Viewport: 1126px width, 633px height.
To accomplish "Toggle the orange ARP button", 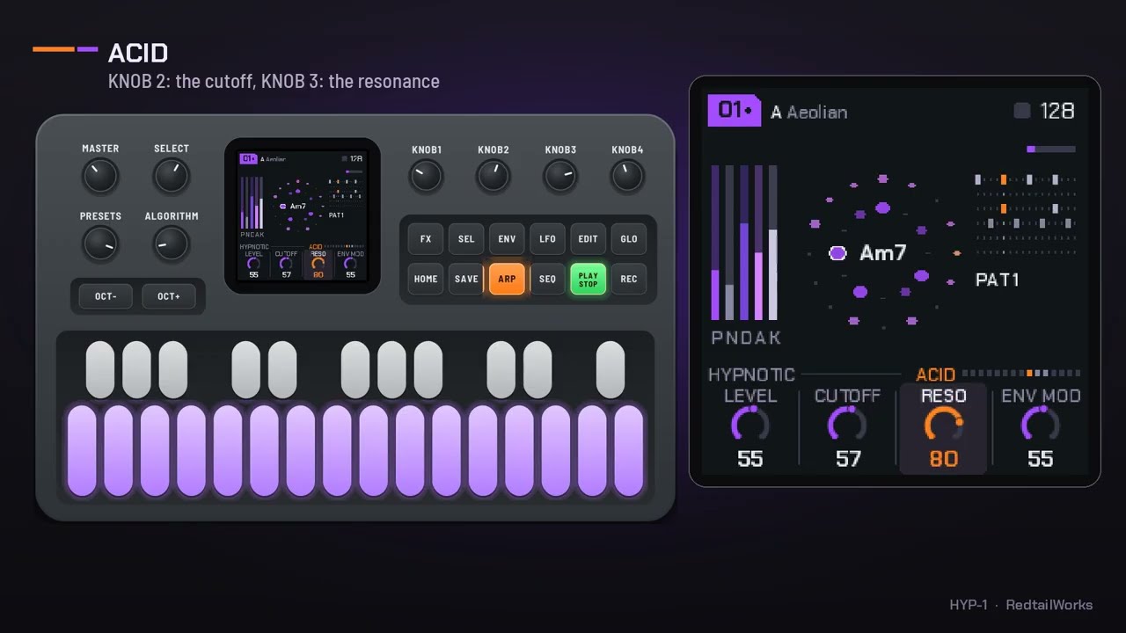I will [x=507, y=280].
